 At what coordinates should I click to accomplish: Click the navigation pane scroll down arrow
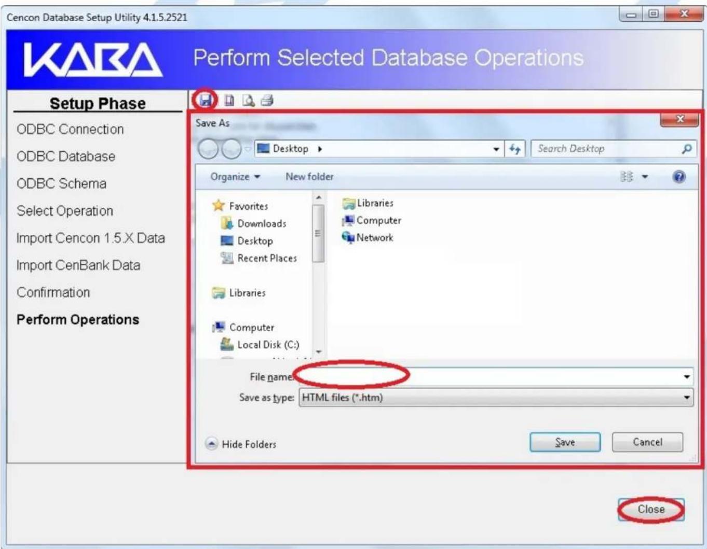318,352
